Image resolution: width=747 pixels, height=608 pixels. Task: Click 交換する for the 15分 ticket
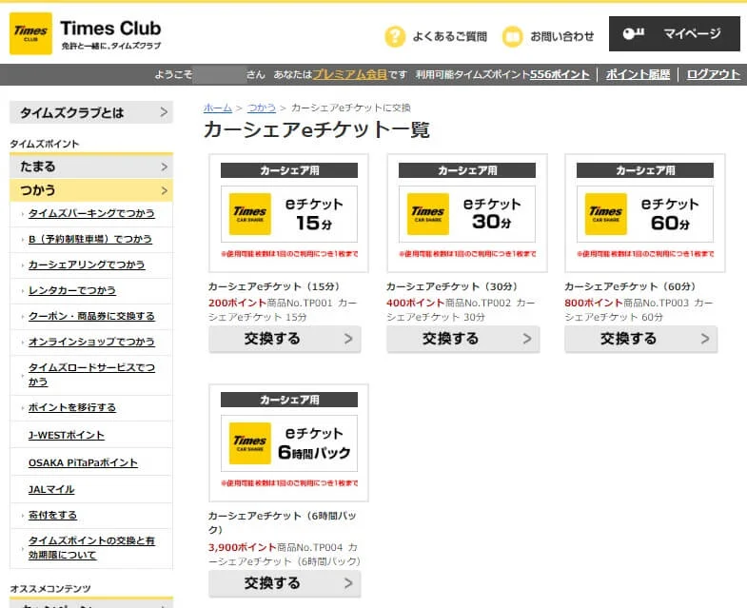coord(285,340)
